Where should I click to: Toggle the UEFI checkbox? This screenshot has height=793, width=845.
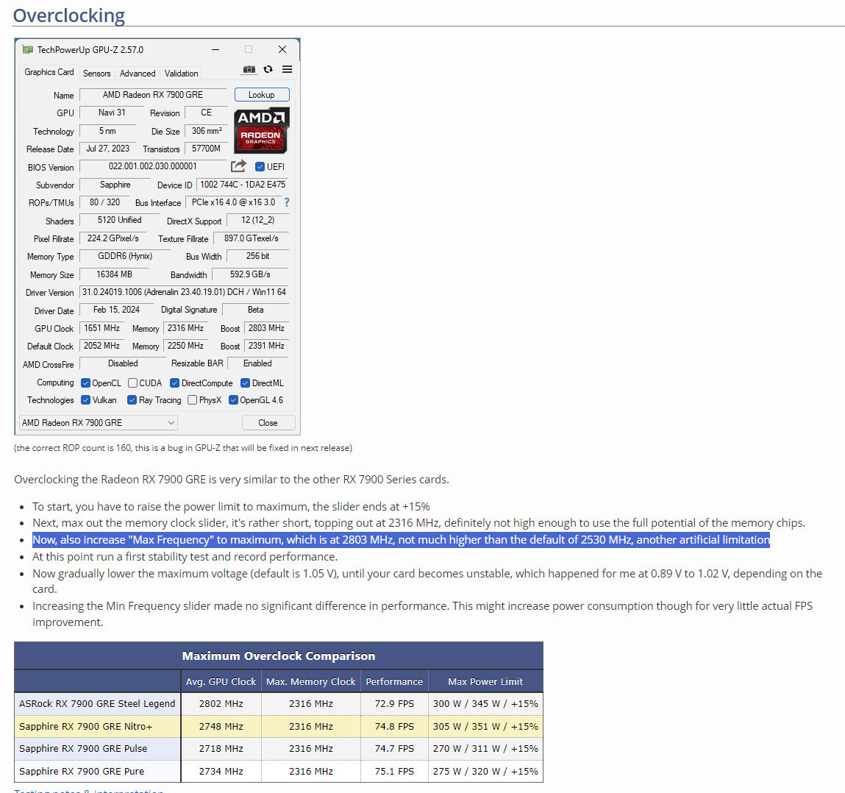[260, 166]
